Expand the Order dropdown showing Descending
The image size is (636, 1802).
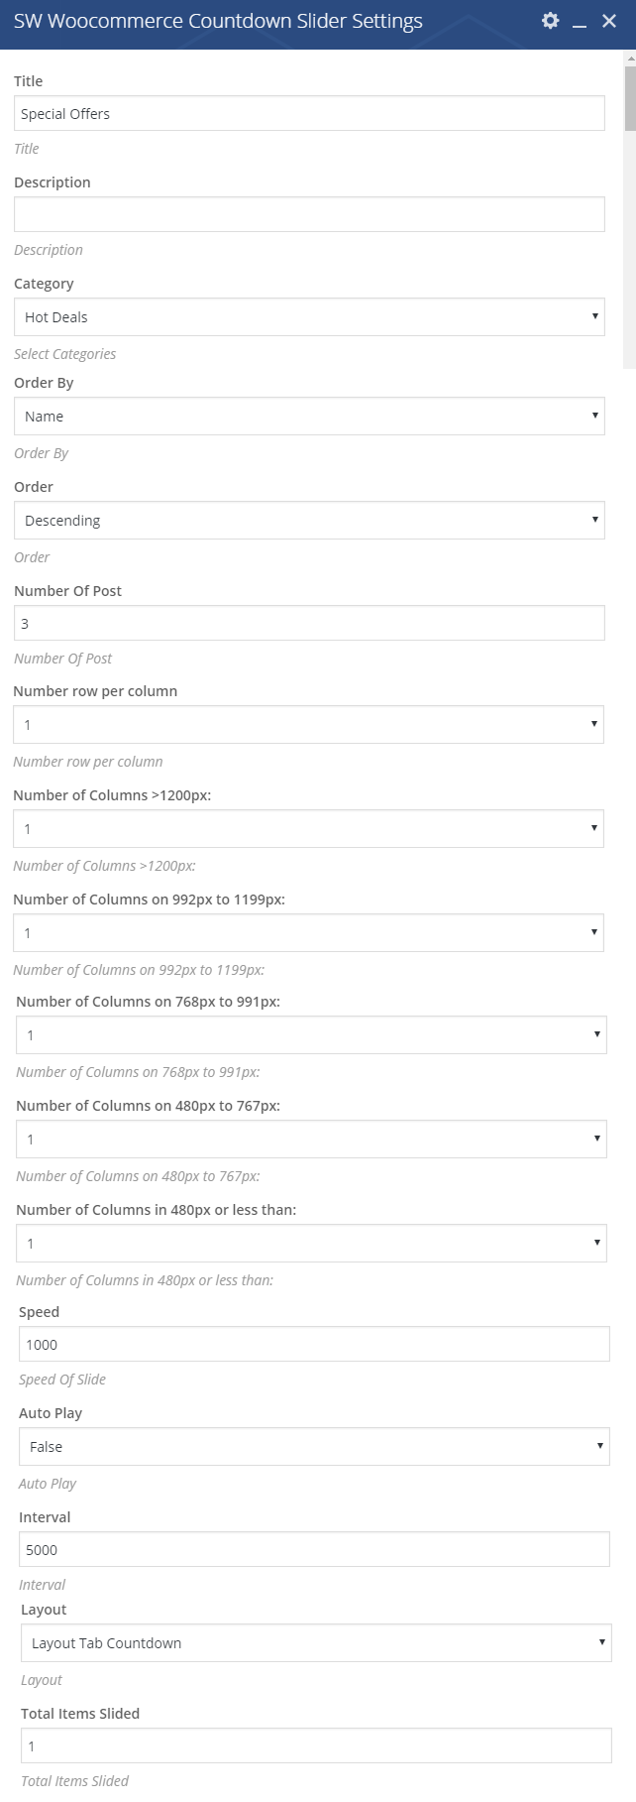pyautogui.click(x=309, y=521)
